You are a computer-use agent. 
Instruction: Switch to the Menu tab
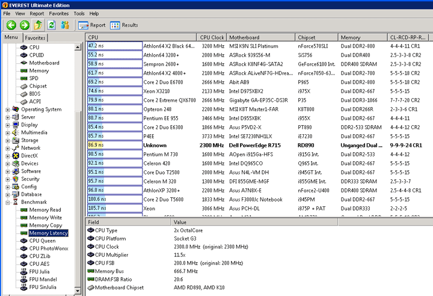tap(11, 37)
